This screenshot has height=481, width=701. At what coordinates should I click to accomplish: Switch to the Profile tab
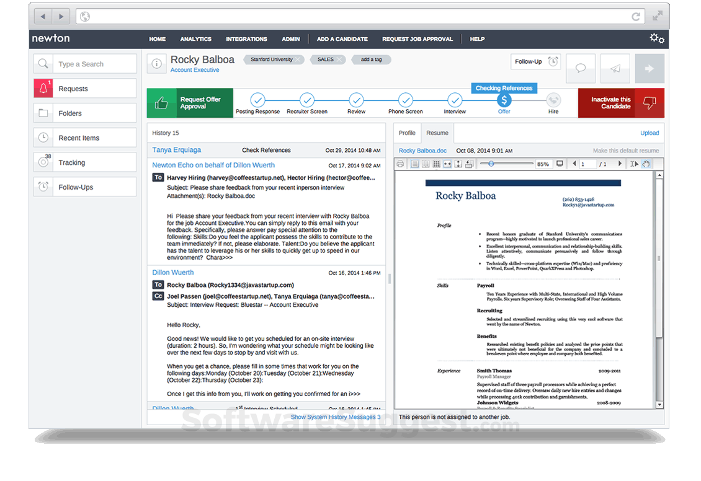407,133
